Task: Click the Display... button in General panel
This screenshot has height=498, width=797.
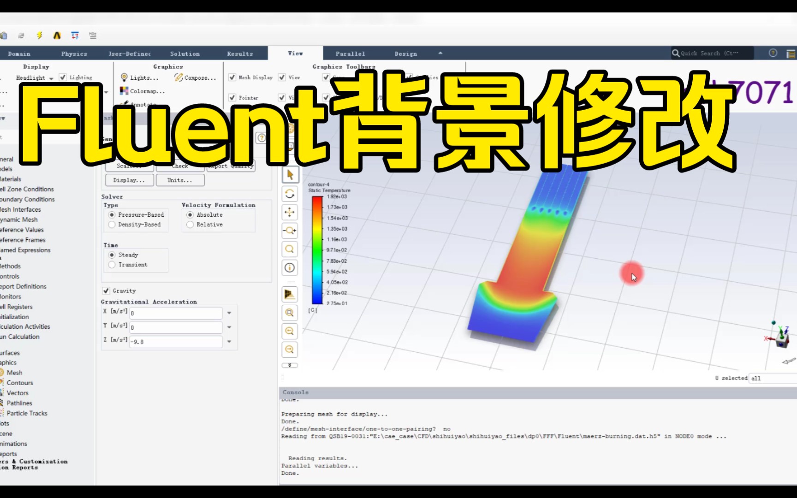Action: (129, 180)
